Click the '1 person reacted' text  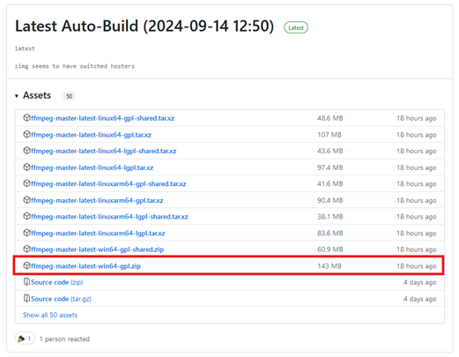pos(64,339)
